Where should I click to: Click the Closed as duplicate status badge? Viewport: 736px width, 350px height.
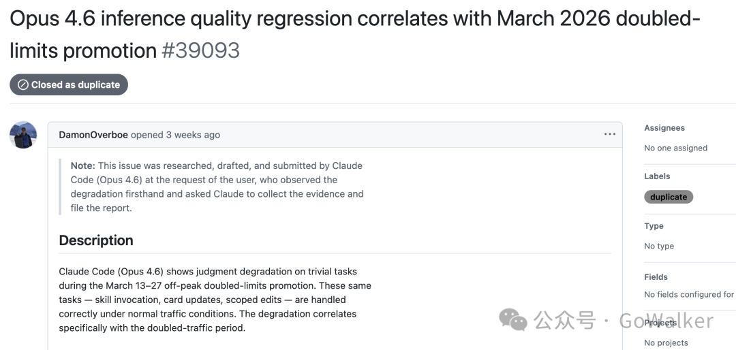pos(69,85)
